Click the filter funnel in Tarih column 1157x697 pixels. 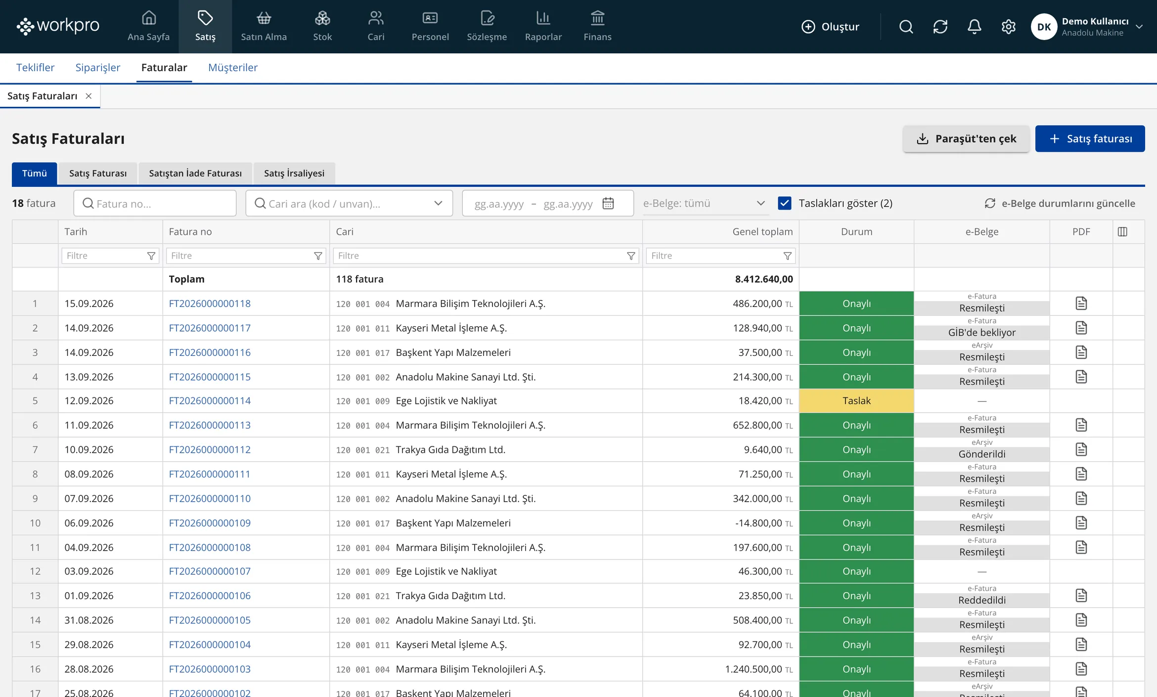point(151,256)
